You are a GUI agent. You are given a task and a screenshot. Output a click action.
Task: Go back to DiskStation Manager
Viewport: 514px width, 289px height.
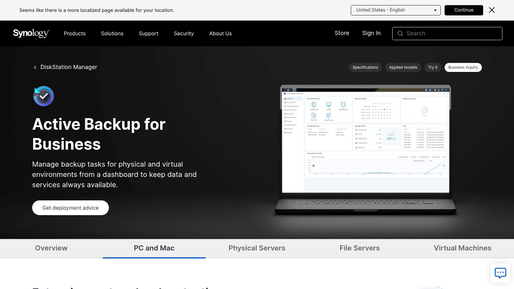[x=69, y=67]
